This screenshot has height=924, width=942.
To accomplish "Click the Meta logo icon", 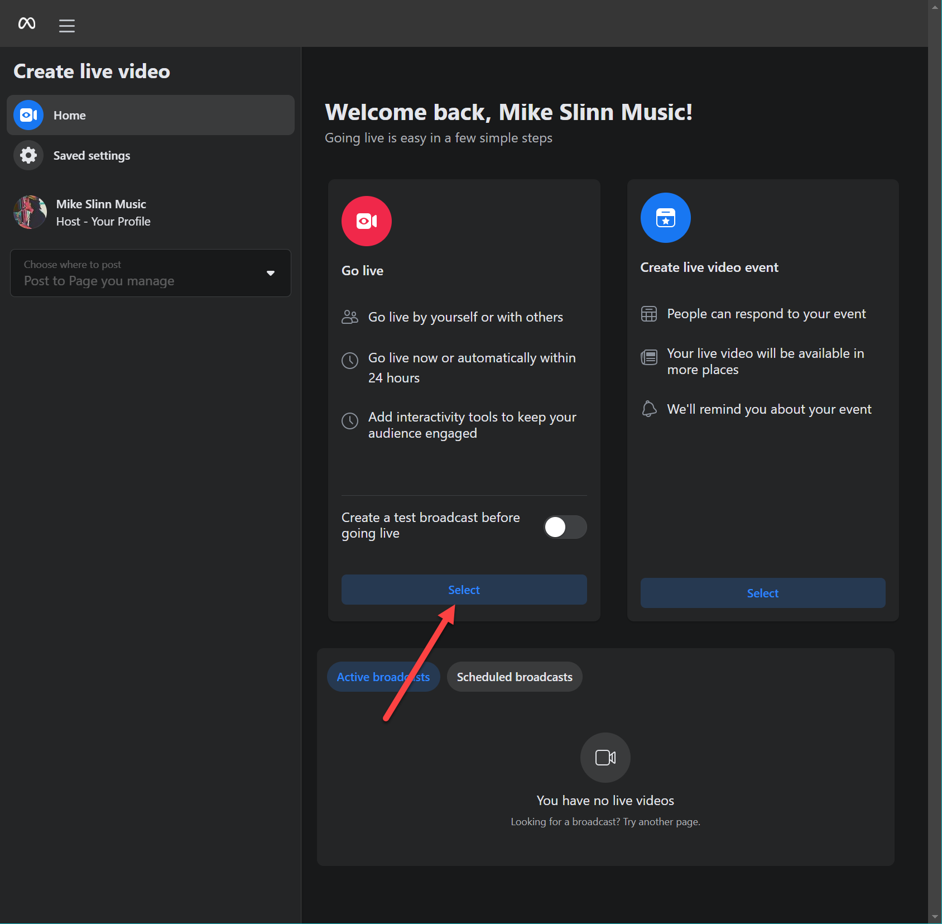I will point(27,23).
